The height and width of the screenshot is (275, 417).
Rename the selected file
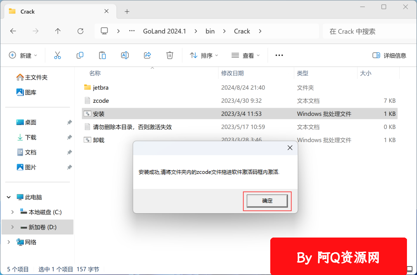tap(125, 55)
